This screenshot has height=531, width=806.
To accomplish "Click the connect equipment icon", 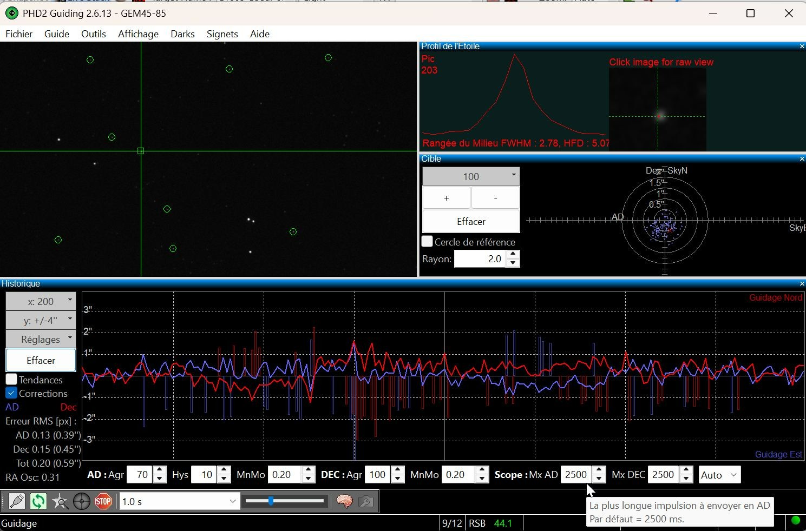I will tap(17, 502).
